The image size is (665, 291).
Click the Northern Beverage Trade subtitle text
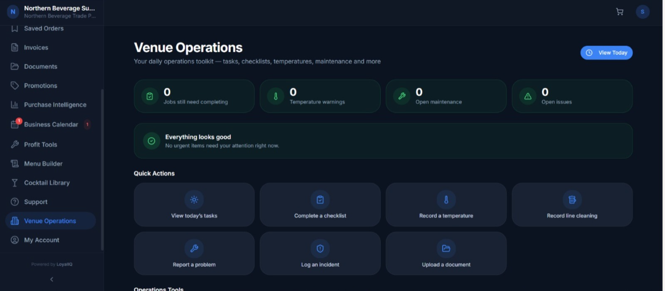60,16
